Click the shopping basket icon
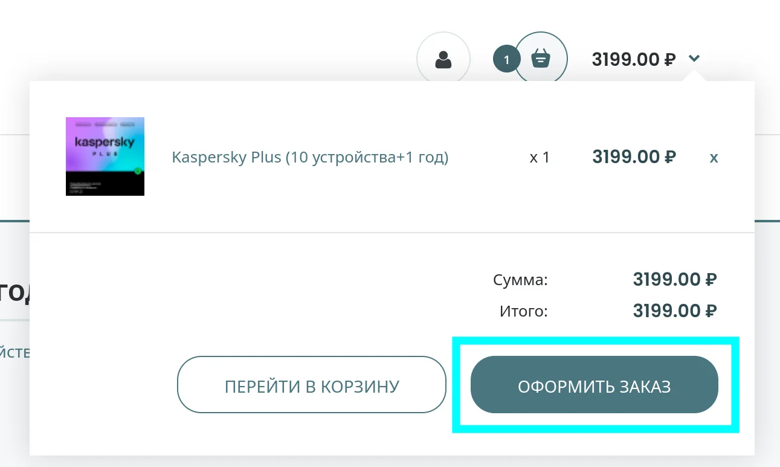 [541, 59]
